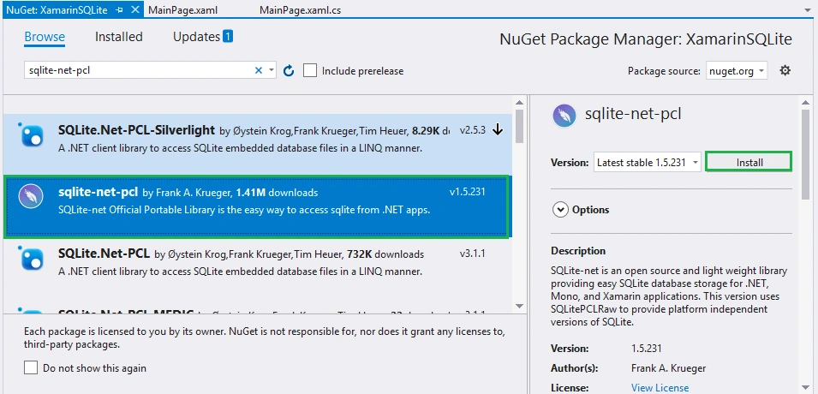The image size is (818, 394).
Task: Open the search box history dropdown
Action: 272,70
